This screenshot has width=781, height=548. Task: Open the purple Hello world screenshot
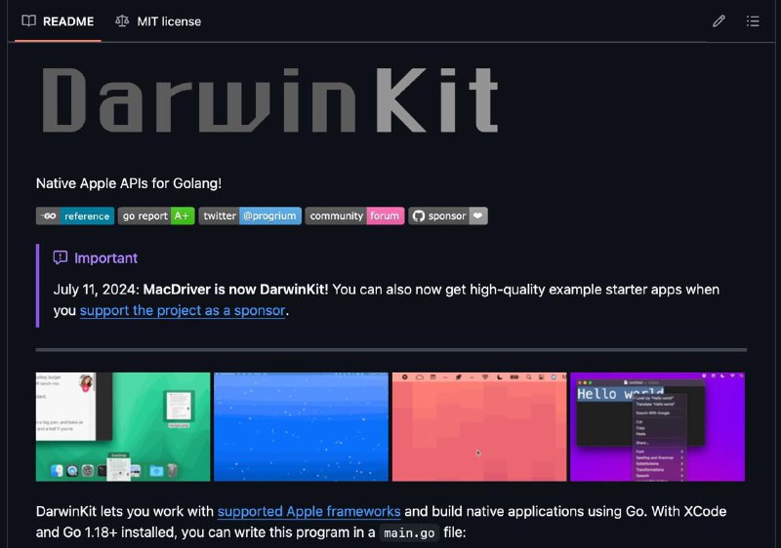click(657, 427)
